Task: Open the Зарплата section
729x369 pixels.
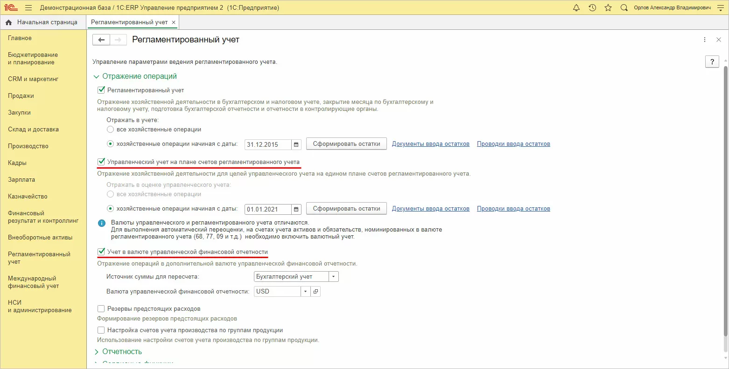Action: coord(21,180)
